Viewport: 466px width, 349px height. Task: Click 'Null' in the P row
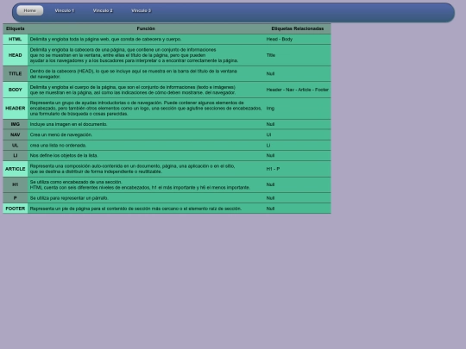click(x=270, y=198)
